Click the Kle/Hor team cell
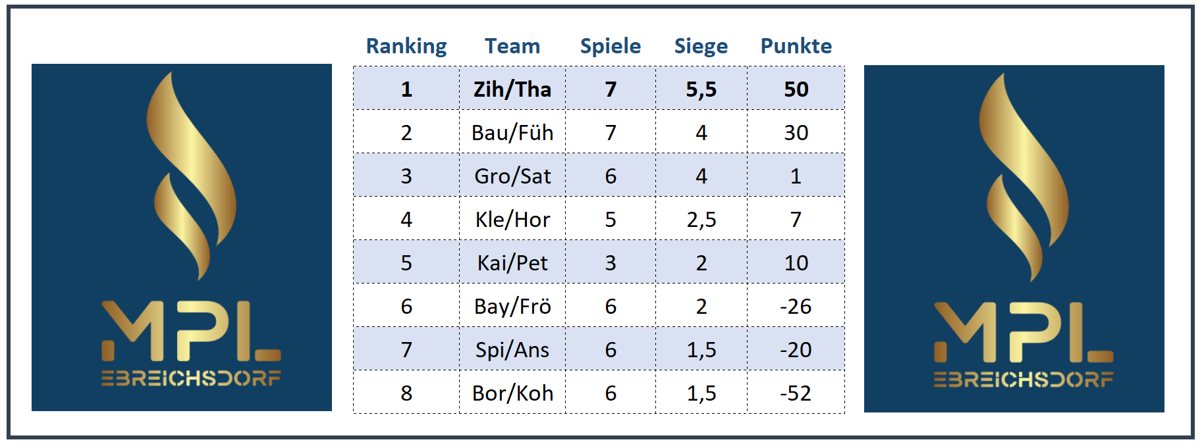The width and height of the screenshot is (1204, 446). tap(512, 219)
